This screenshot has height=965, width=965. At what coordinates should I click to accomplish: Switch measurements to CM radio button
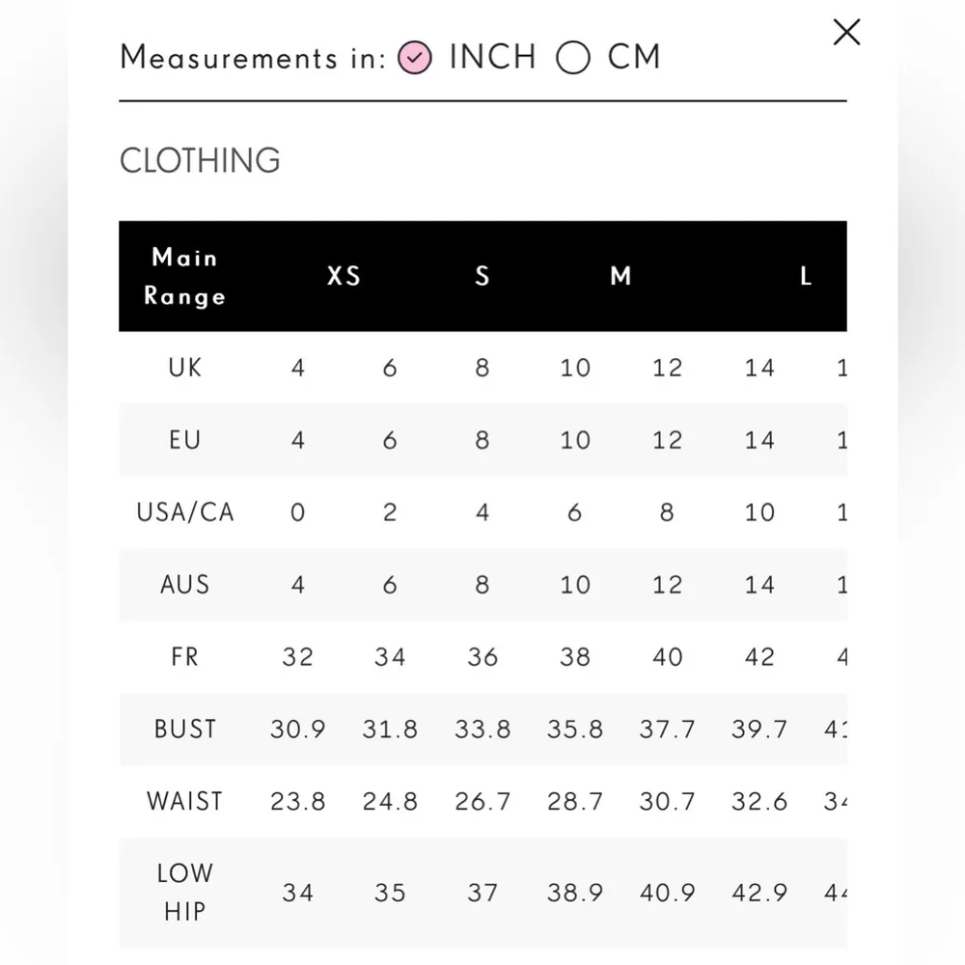point(573,58)
